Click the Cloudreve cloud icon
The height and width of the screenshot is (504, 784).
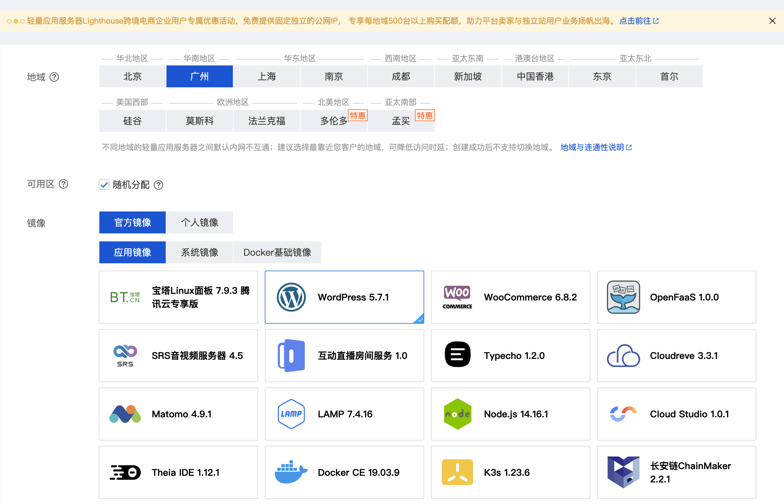624,356
